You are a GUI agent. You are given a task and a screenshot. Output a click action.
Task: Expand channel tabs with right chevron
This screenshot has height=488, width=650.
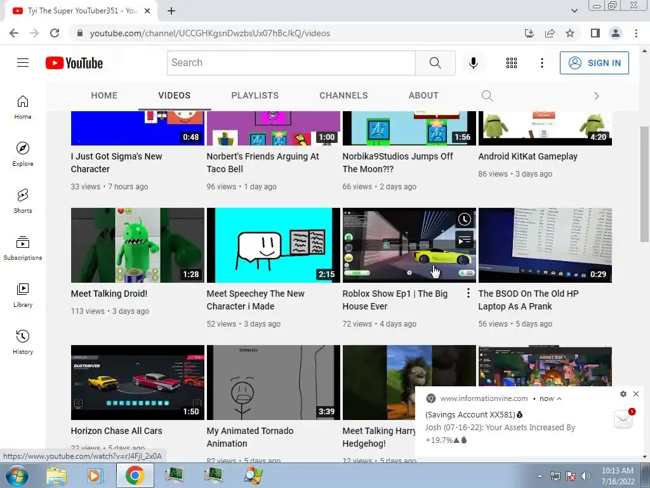[597, 96]
